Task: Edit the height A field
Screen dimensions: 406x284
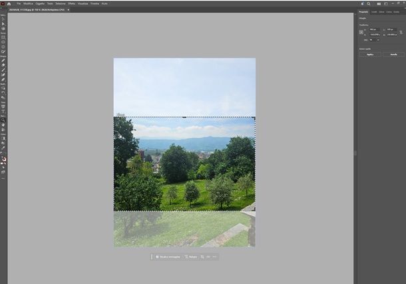Action: (391, 35)
